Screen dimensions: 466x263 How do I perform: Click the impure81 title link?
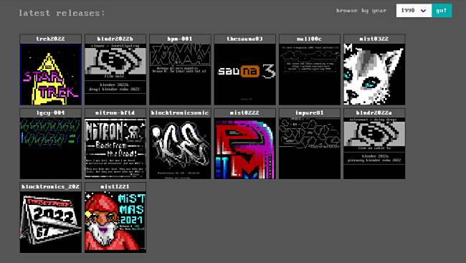310,113
